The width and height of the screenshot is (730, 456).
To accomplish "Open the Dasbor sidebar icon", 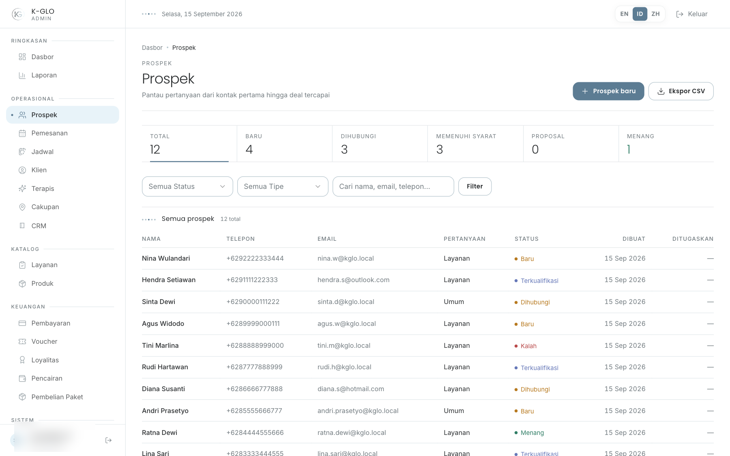I will [22, 57].
